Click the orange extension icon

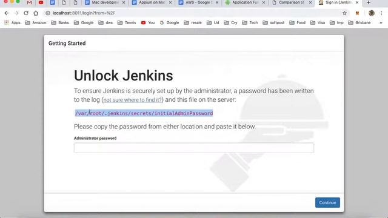(x=357, y=13)
